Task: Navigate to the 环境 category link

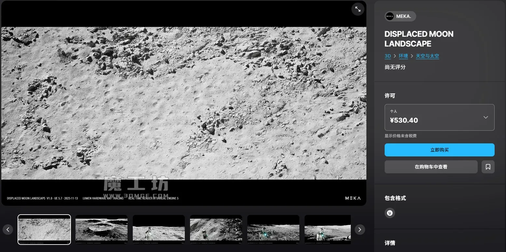Action: click(x=403, y=56)
